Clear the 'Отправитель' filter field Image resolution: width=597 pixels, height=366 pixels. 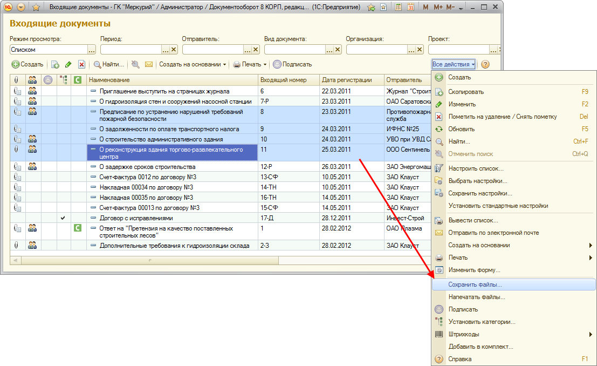pos(256,50)
